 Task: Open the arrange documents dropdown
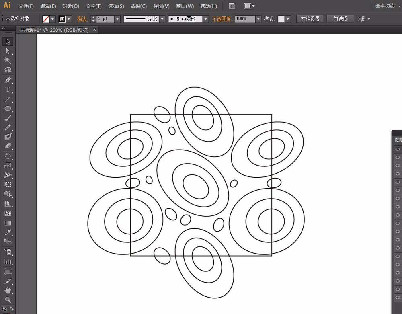249,6
